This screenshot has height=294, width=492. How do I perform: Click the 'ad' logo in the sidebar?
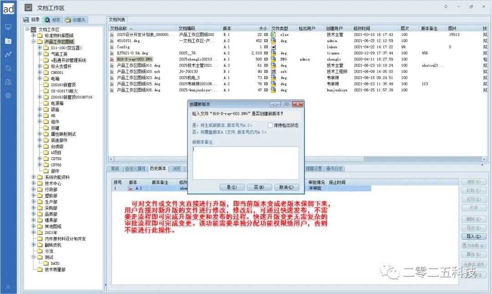[9, 9]
